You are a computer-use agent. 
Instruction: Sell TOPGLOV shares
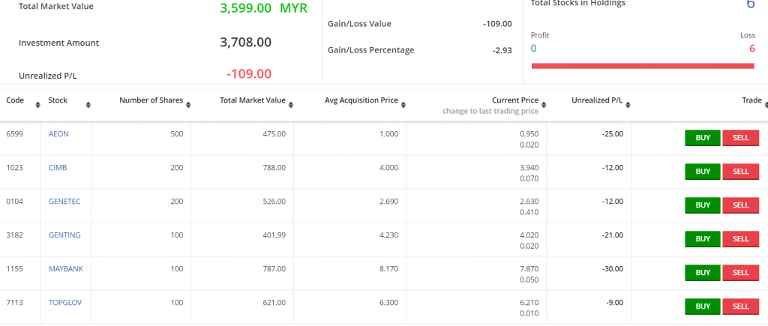click(740, 307)
